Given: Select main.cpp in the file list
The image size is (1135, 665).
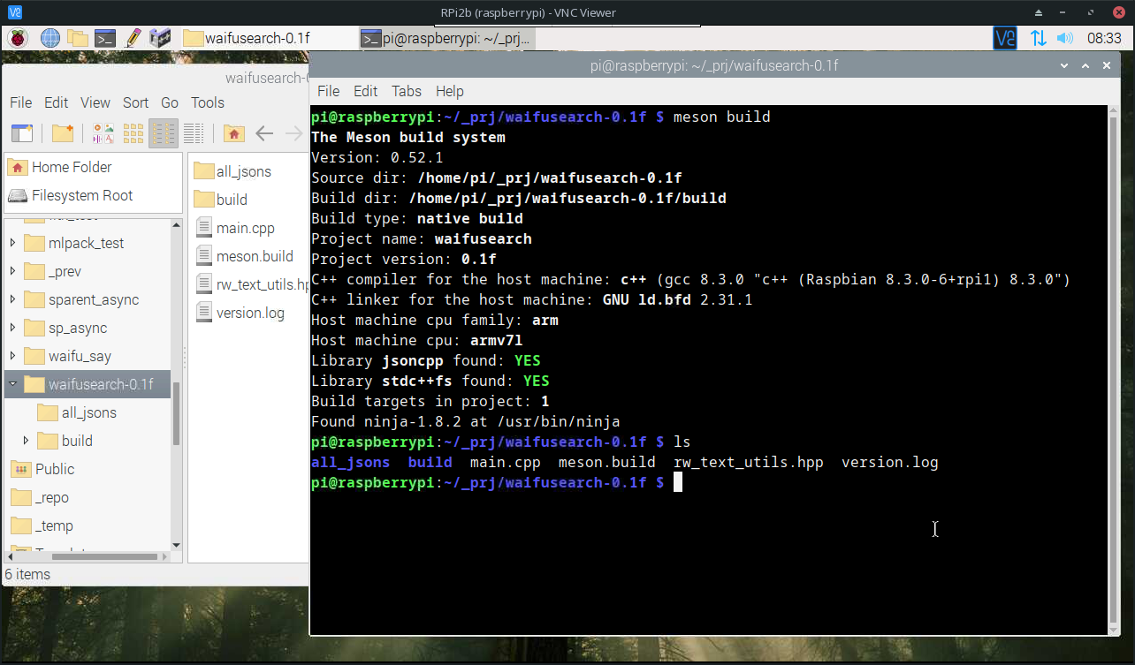Looking at the screenshot, I should [234, 228].
